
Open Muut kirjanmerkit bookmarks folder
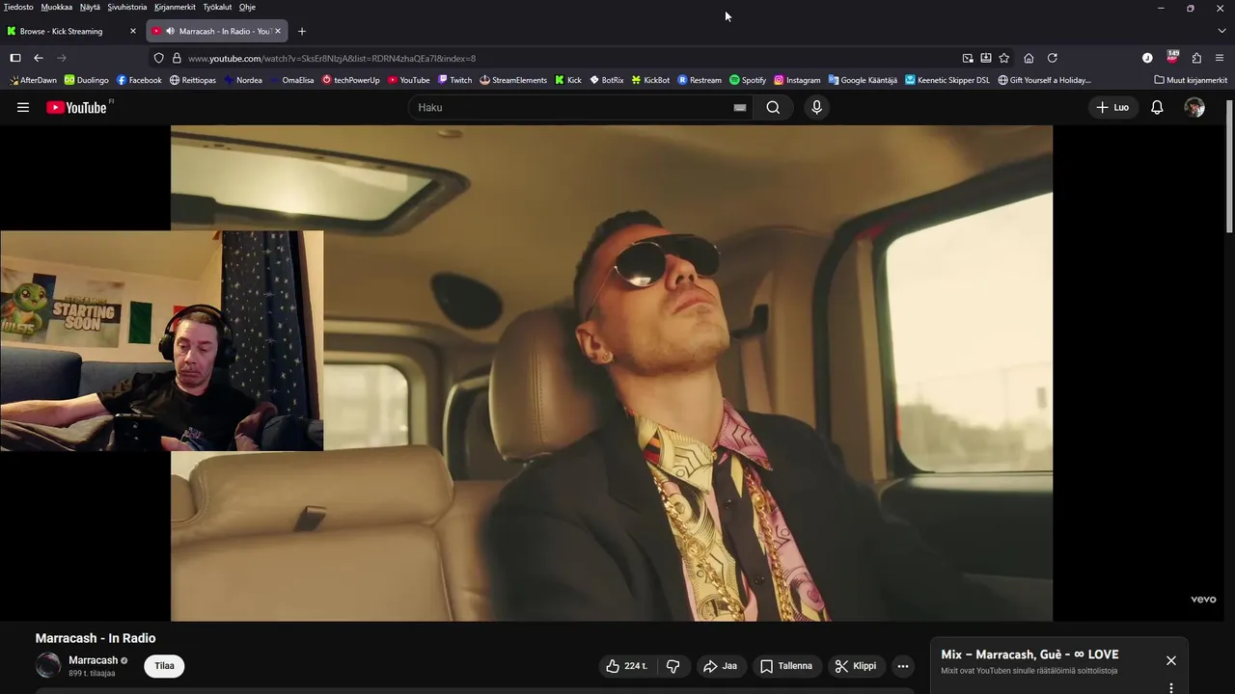pos(1191,80)
